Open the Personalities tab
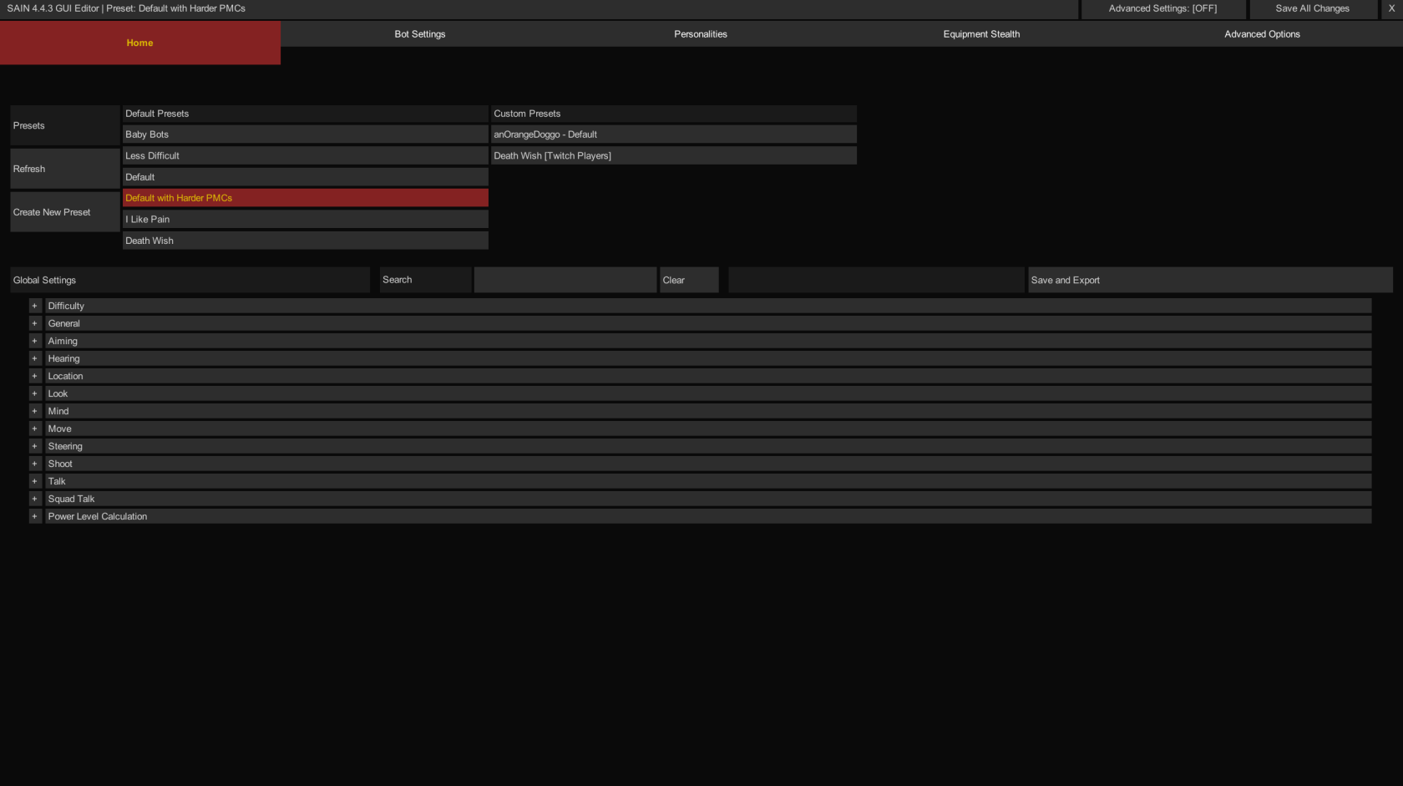Image resolution: width=1403 pixels, height=786 pixels. [701, 34]
